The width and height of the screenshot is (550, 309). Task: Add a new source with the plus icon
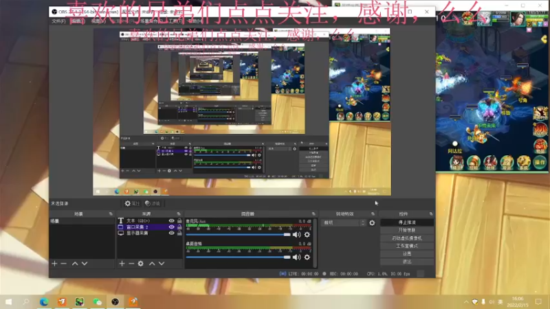tap(122, 264)
